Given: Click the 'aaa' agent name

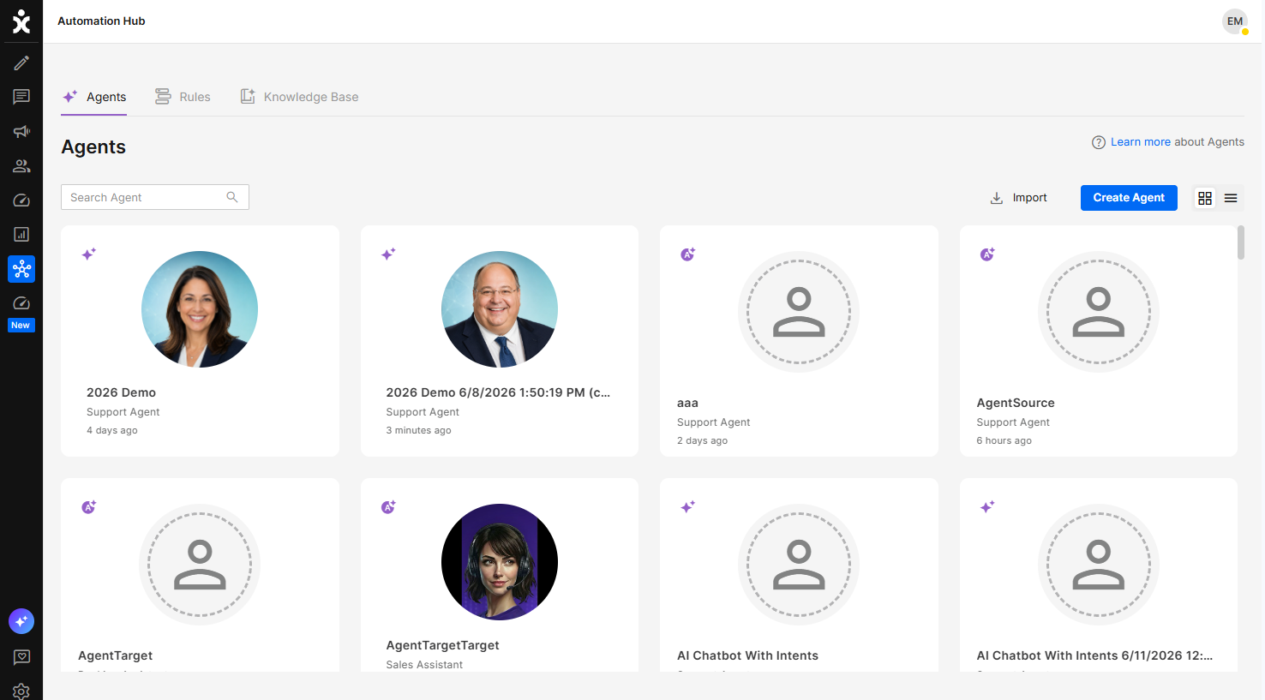Looking at the screenshot, I should [687, 403].
